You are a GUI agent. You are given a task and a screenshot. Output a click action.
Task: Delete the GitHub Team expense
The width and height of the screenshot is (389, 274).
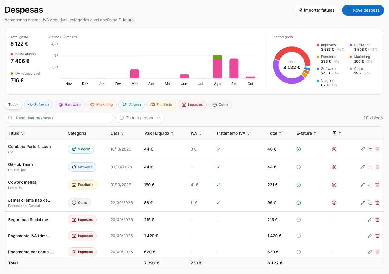[x=377, y=167]
